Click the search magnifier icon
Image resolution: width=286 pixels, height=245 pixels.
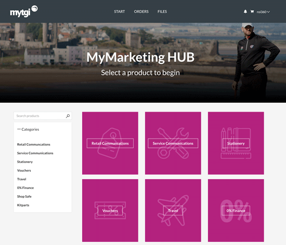68,116
